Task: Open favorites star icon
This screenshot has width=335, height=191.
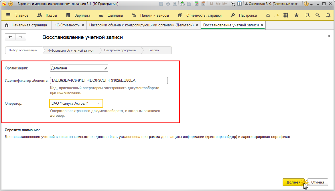Action: pos(297,15)
